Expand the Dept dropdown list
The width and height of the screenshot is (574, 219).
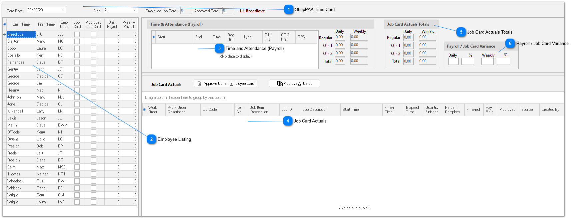(135, 10)
